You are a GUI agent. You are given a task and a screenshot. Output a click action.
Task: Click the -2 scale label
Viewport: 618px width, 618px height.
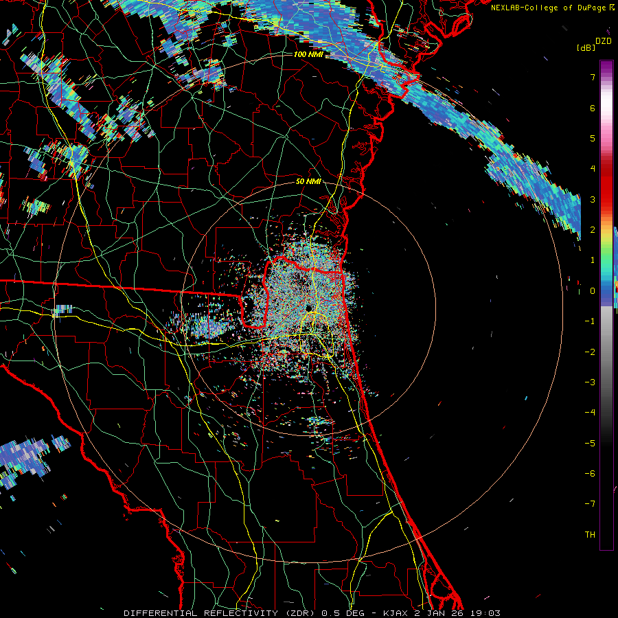pyautogui.click(x=590, y=352)
